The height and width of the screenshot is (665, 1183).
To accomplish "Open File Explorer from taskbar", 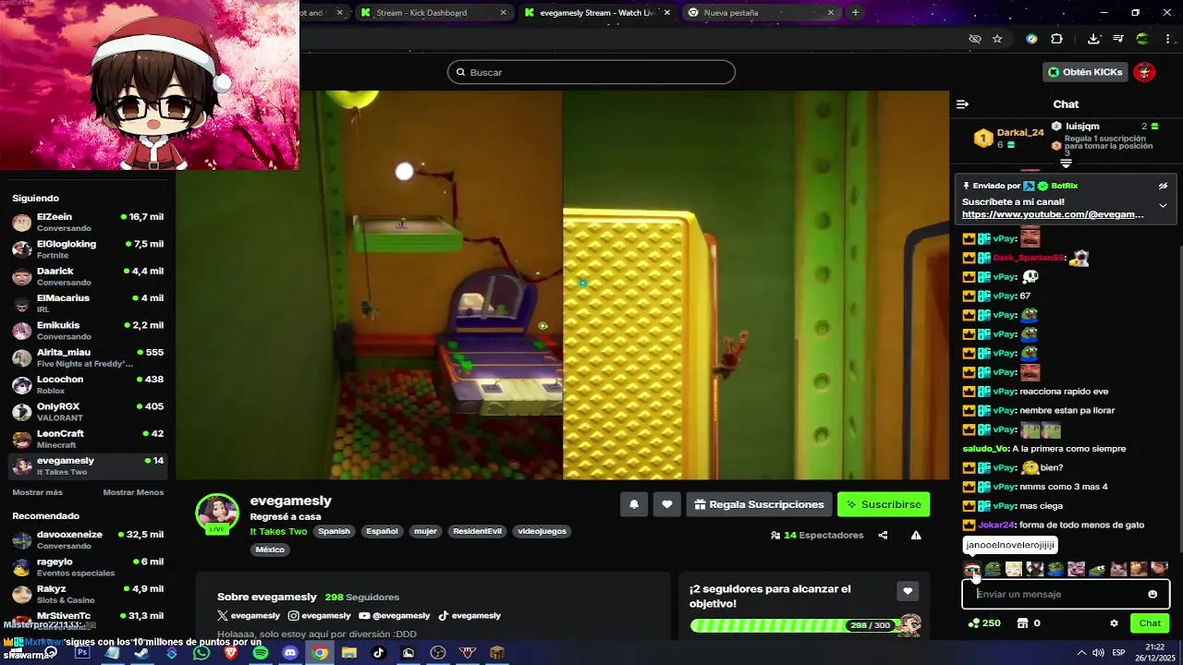I will (348, 653).
